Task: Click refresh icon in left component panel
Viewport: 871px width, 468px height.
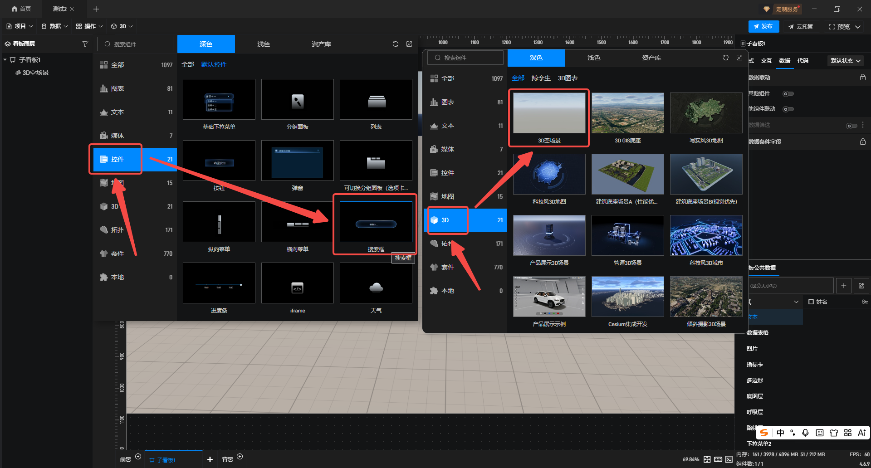Action: pos(396,44)
